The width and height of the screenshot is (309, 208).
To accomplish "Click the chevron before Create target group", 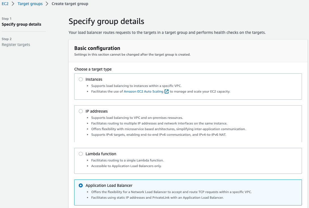I will coord(47,4).
